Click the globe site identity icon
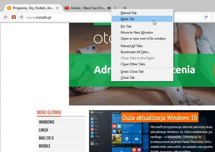Viewport: 215px width, 152px height. tap(21, 17)
